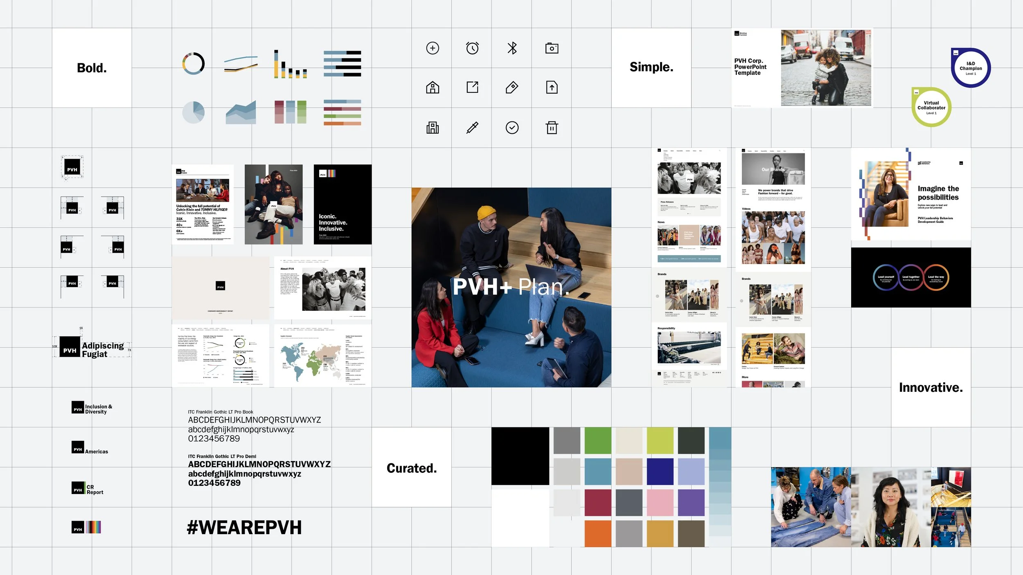1023x575 pixels.
Task: Open the portrait of woman in white cardigan
Action: 891,507
